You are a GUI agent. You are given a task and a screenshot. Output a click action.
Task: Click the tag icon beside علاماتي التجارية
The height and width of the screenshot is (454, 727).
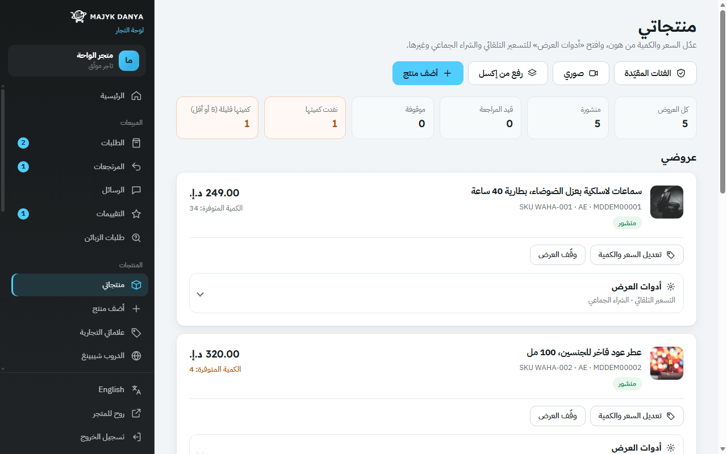pos(136,333)
